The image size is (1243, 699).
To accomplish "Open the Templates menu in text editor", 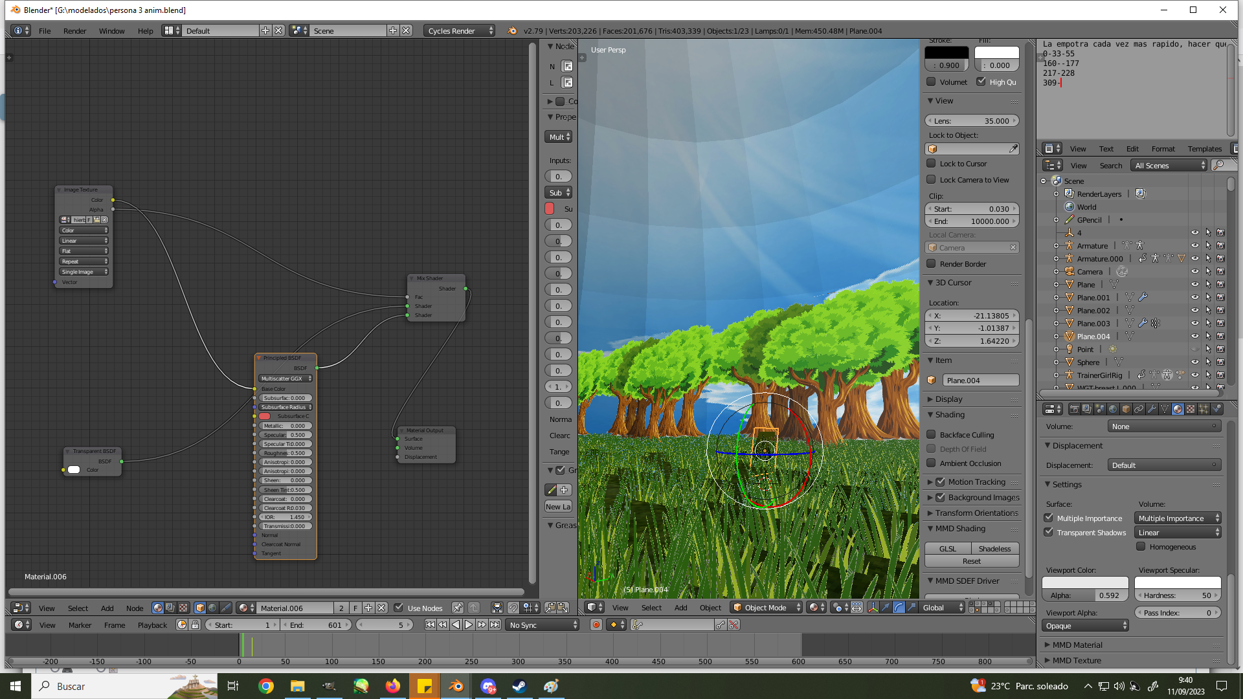I will (1204, 149).
